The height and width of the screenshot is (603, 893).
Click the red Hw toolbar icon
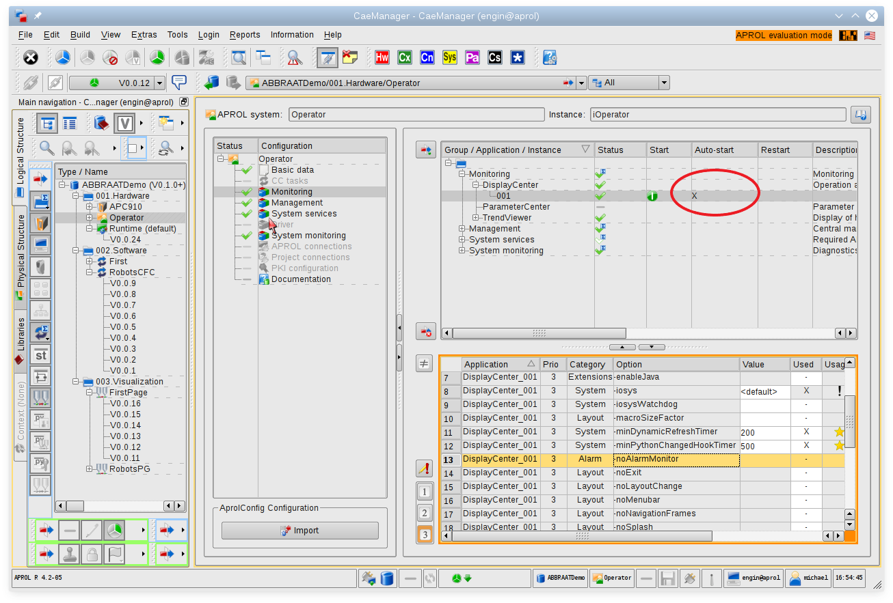(382, 58)
